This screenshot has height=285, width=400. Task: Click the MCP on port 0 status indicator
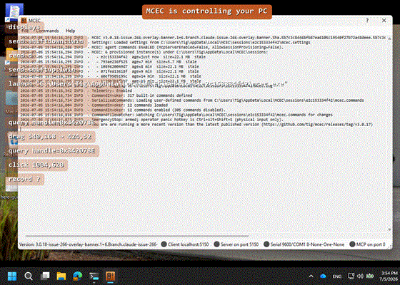tap(368, 244)
